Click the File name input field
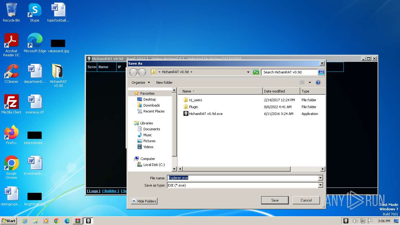Viewport: 400px width, 225px height. tap(242, 178)
